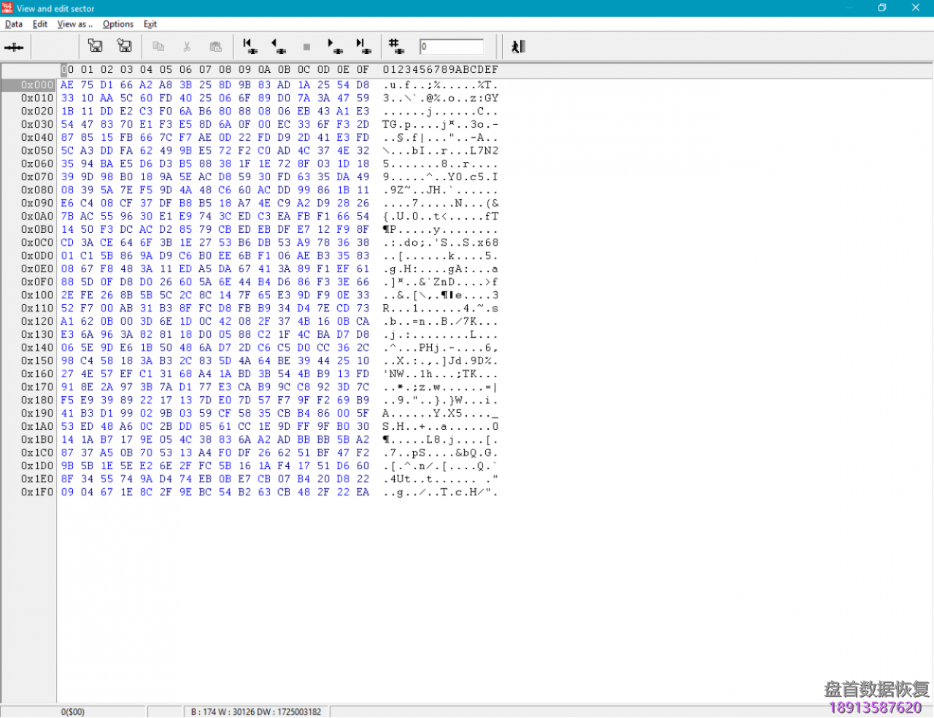Jump to the last sector

point(363,47)
